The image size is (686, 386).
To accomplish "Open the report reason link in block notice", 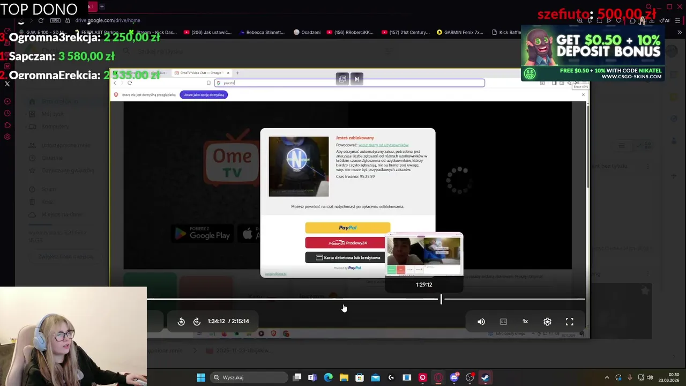I will [x=383, y=145].
